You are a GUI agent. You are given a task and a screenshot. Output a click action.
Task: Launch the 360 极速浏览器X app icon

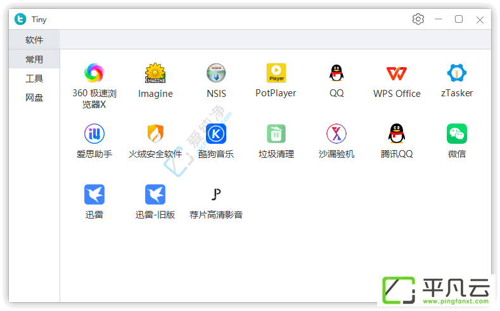[x=94, y=73]
